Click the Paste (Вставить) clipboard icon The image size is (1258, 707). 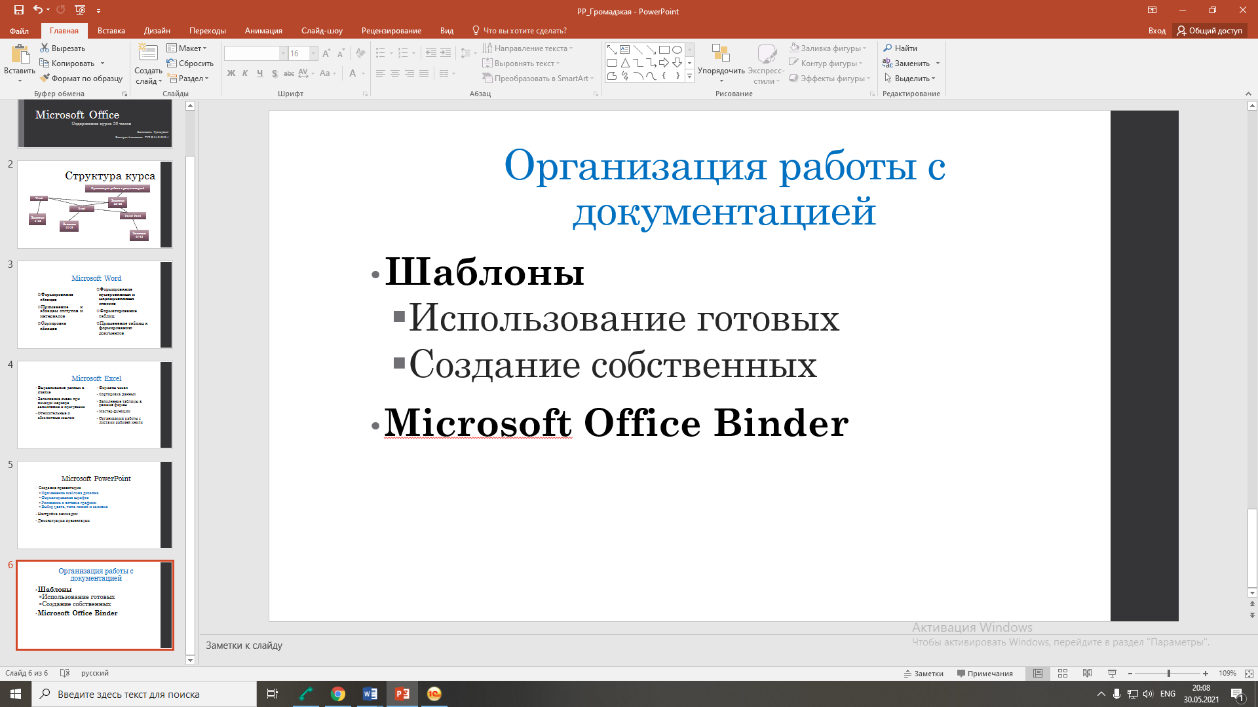click(x=20, y=54)
